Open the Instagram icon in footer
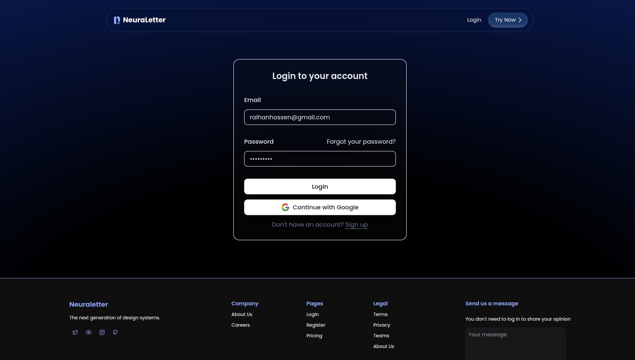 tap(102, 332)
